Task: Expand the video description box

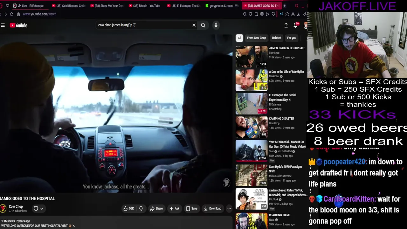Action: (x=116, y=223)
